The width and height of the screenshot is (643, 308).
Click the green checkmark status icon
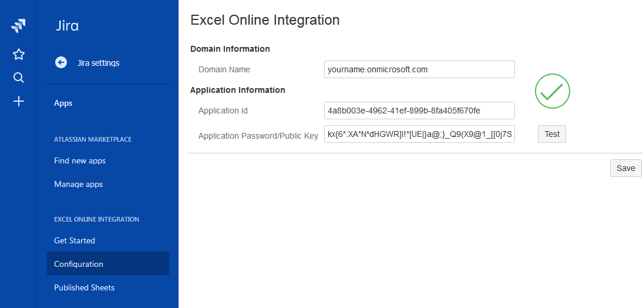pyautogui.click(x=552, y=91)
